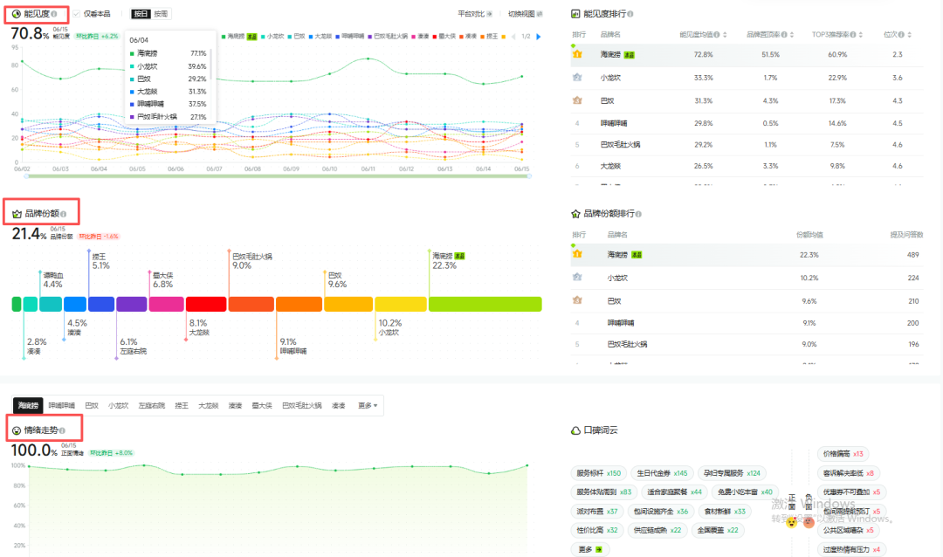Click the 切换视图 link
The image size is (943, 557).
[525, 14]
